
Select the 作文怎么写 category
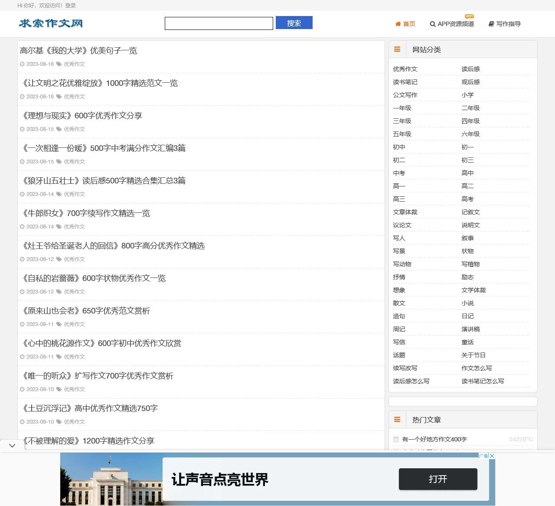(477, 368)
